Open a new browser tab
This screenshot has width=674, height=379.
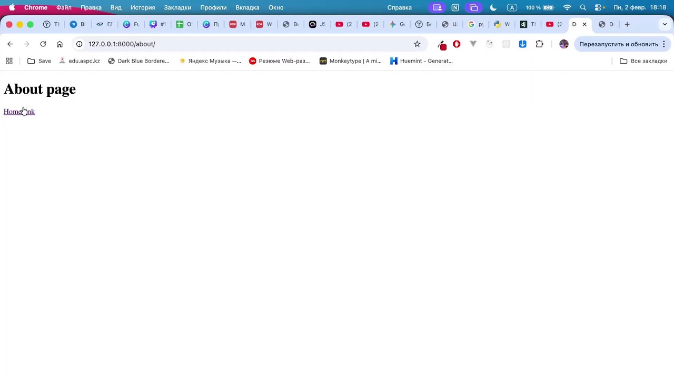[x=627, y=24]
